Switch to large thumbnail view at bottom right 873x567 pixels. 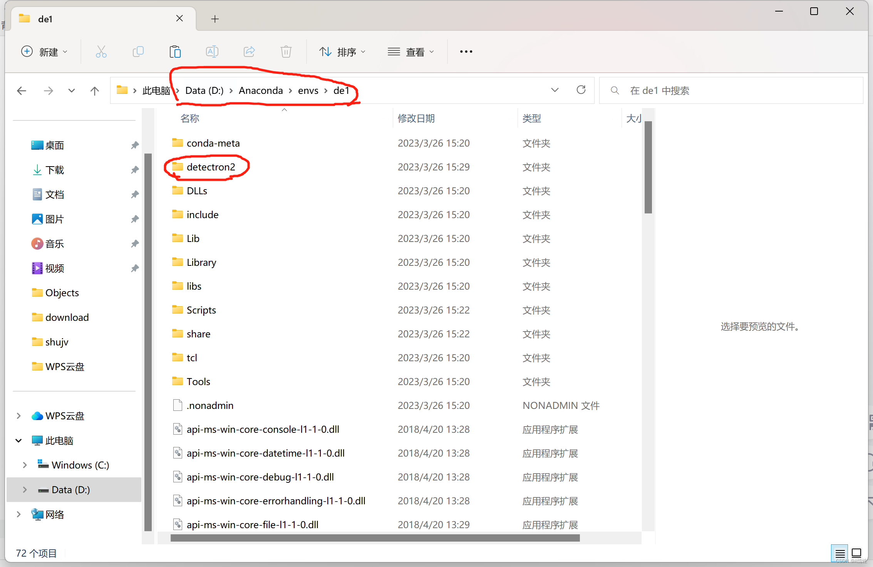tap(856, 553)
